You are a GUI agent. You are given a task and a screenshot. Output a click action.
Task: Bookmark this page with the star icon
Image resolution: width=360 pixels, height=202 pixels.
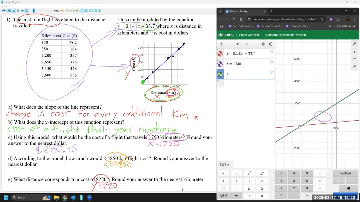click(x=322, y=19)
